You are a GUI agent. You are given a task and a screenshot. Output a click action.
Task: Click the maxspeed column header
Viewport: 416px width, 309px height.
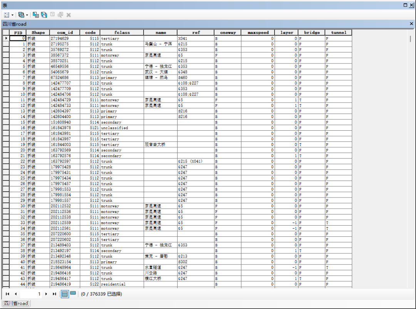(258, 33)
